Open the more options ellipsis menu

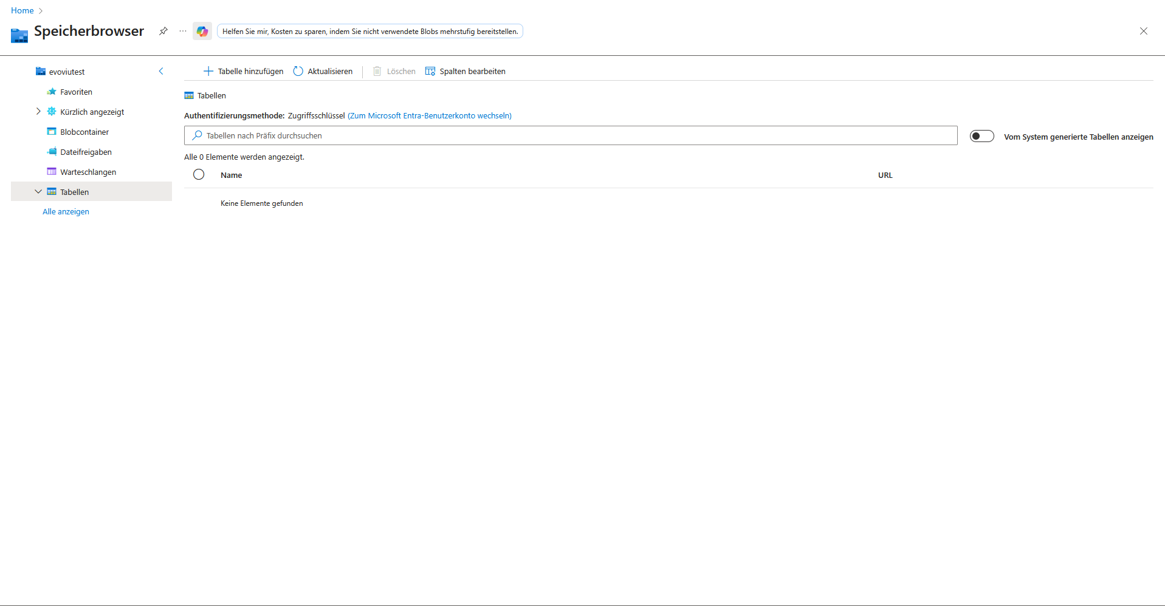183,31
